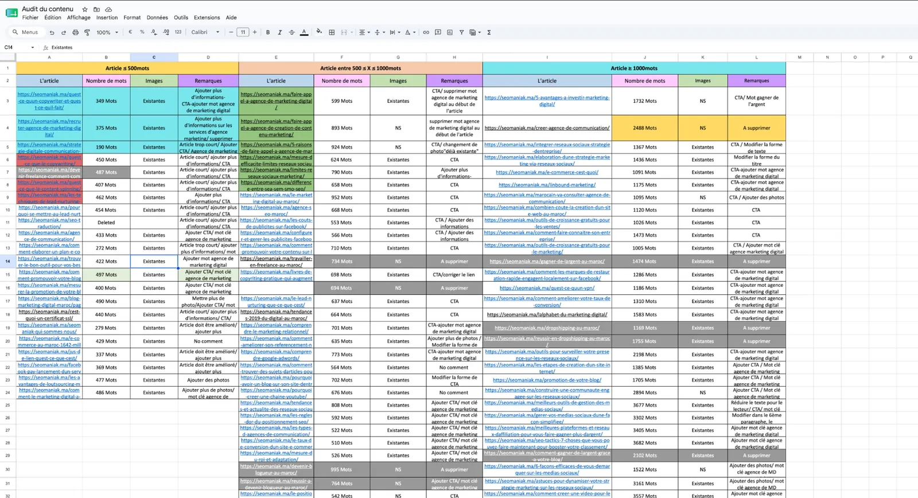Expand the vertical align dropdown
The image size is (918, 498).
click(380, 33)
